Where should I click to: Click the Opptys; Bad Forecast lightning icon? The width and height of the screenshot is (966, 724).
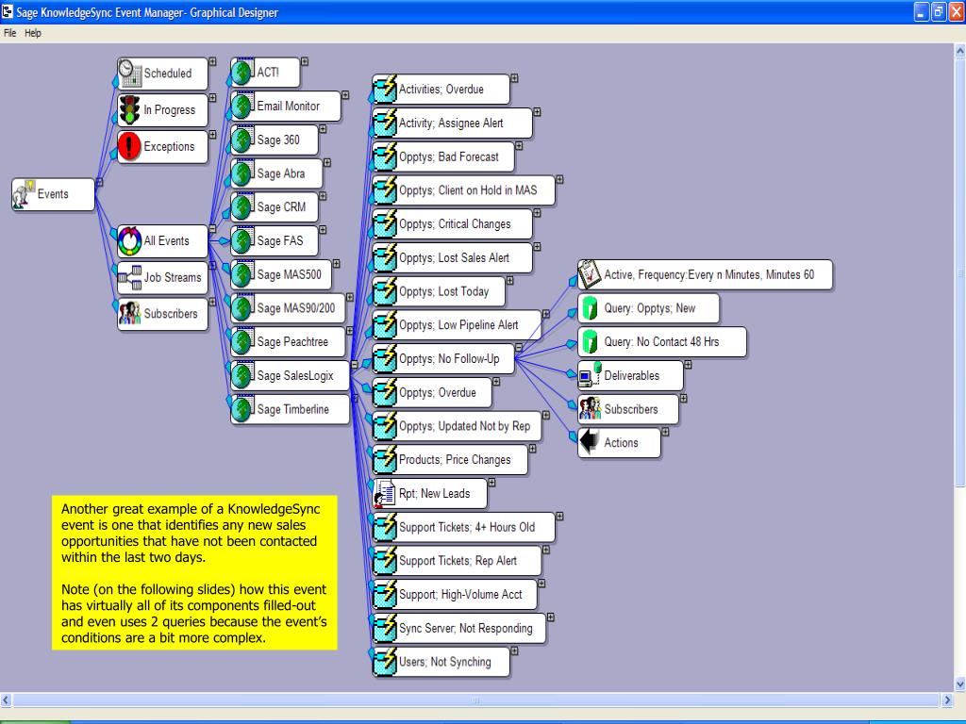click(x=385, y=157)
